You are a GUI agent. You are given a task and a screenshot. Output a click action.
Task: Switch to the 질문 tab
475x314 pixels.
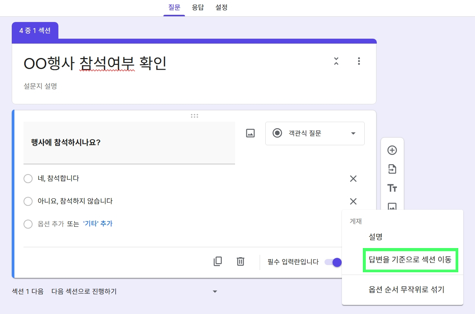click(174, 7)
